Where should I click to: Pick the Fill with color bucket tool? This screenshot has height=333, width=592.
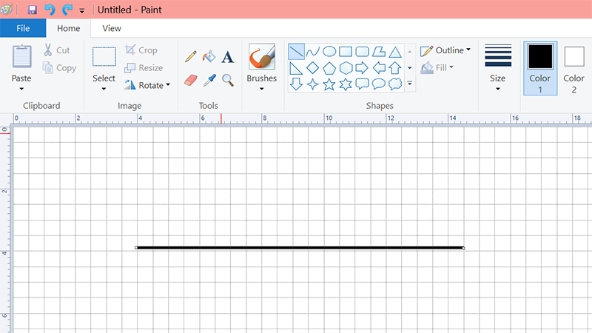209,56
